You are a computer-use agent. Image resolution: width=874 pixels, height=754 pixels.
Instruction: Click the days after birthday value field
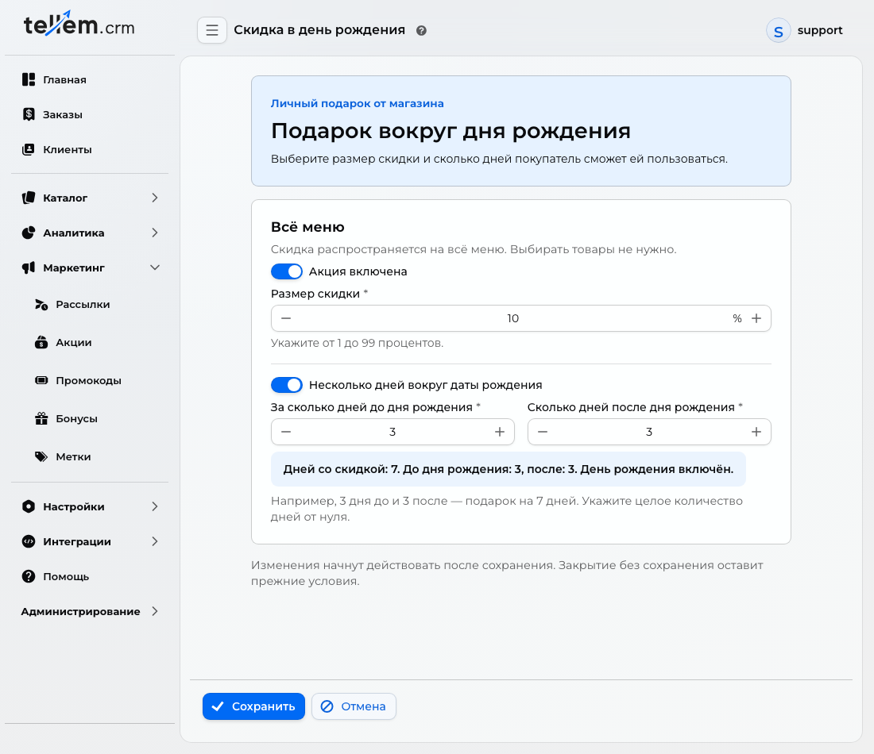coord(649,432)
